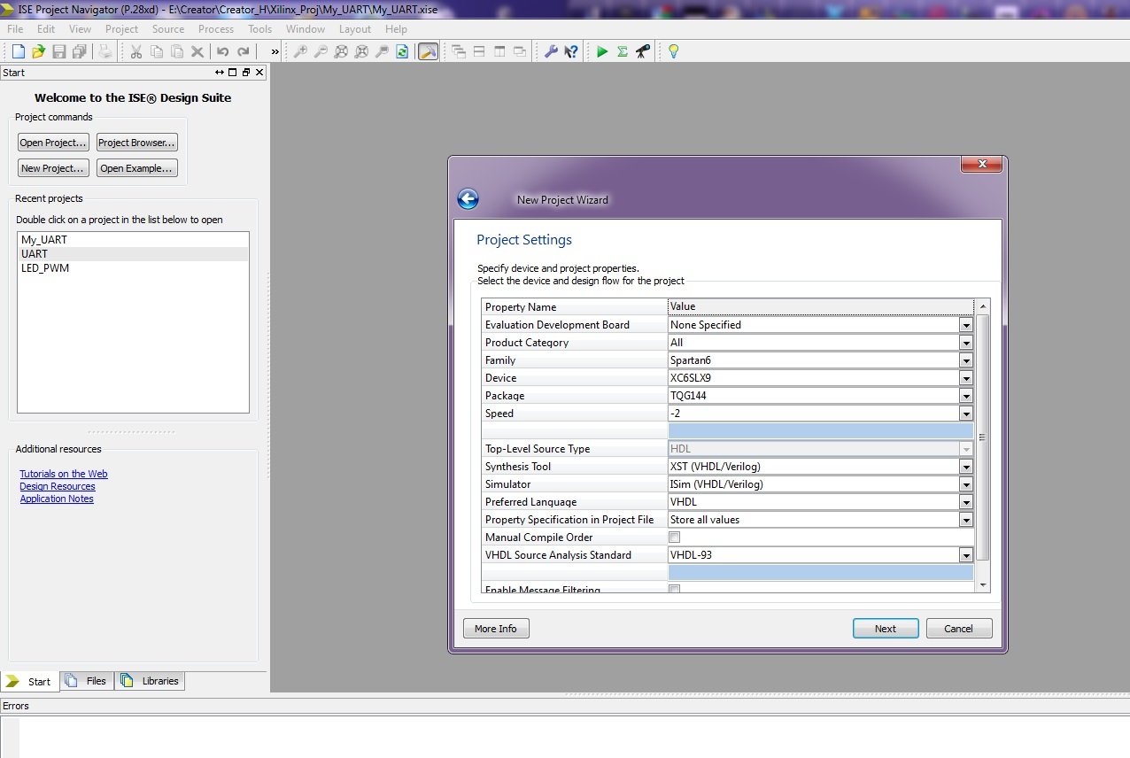The width and height of the screenshot is (1130, 758).
Task: Select UART in the recent projects list
Action: coord(35,254)
